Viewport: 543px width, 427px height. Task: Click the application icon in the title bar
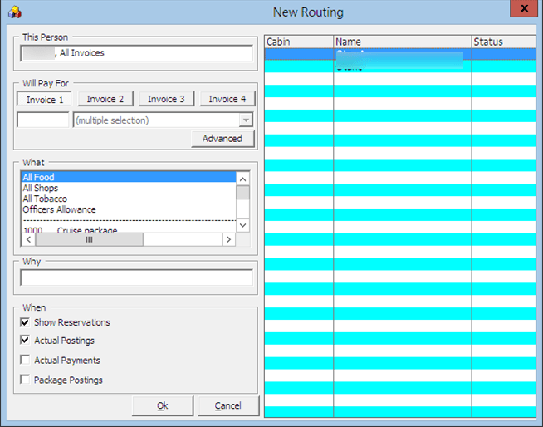point(15,12)
